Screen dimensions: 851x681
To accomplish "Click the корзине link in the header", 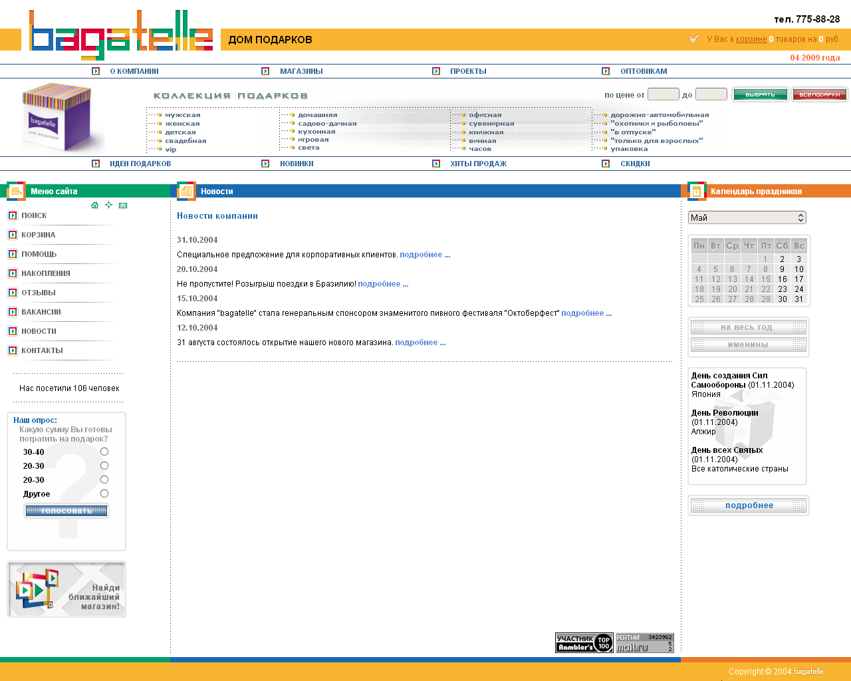I will 751,39.
